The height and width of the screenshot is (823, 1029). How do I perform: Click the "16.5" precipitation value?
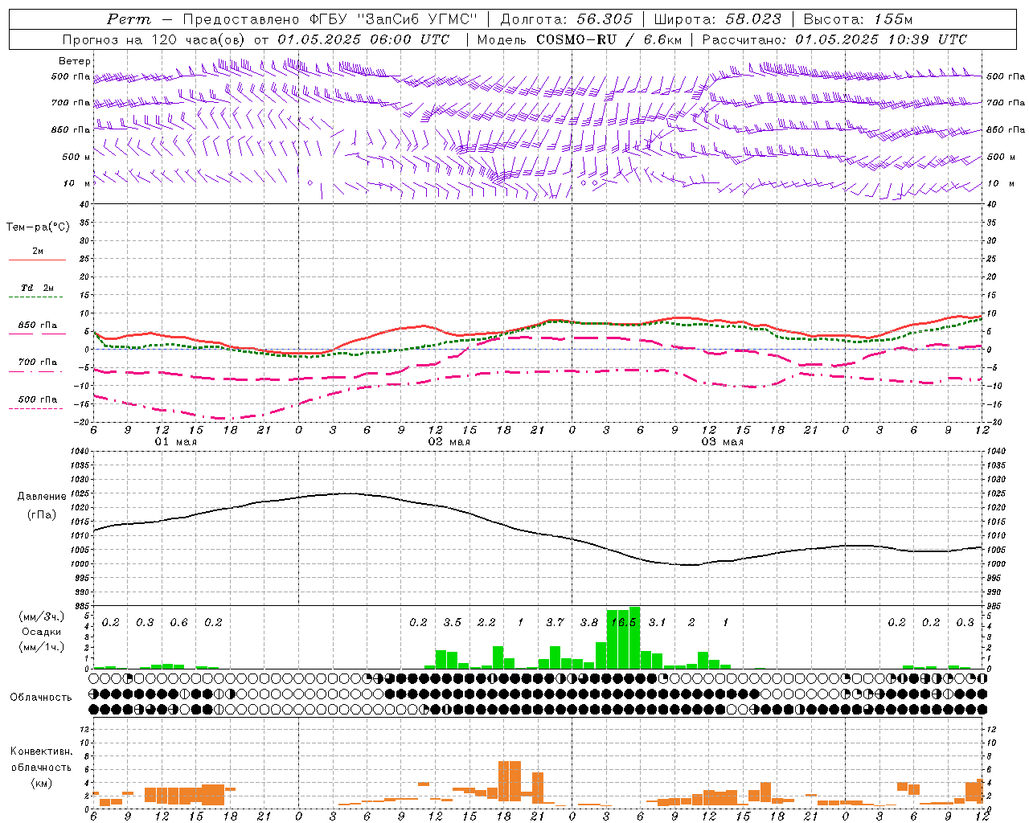pyautogui.click(x=623, y=622)
